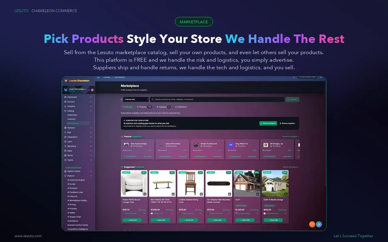Expand the Dashboard menu chevron
The image size is (388, 242).
click(91, 97)
